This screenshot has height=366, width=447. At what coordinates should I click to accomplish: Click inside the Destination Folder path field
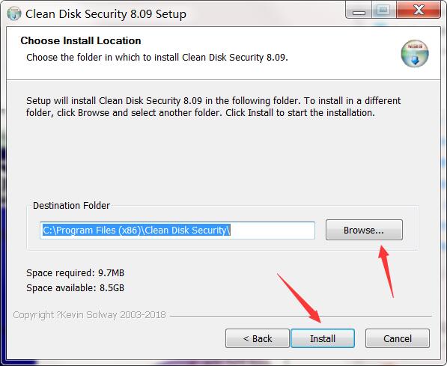[x=177, y=230]
